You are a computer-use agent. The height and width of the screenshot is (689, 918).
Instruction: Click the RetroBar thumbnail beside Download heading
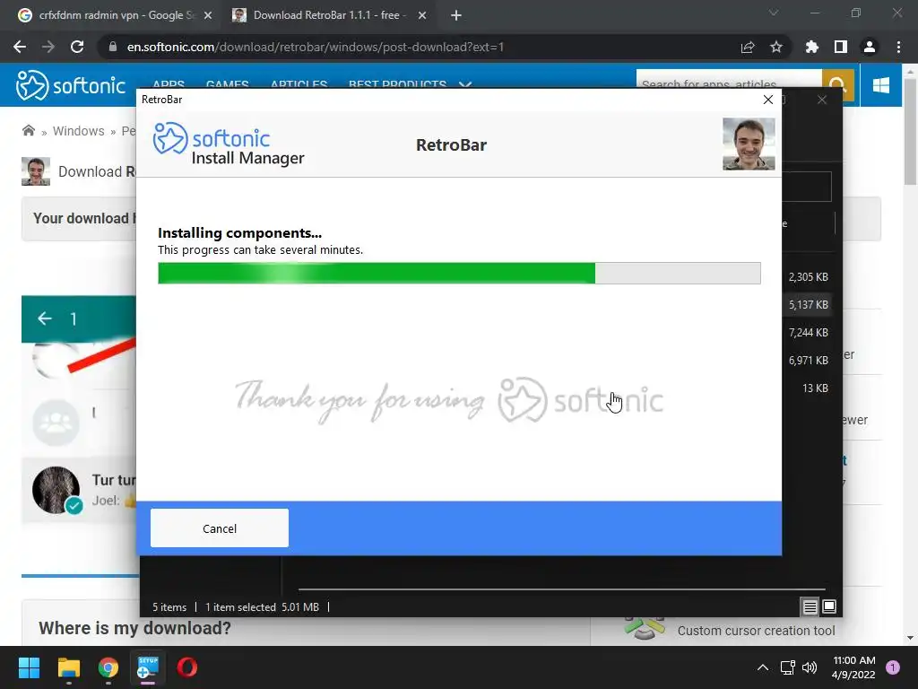[36, 171]
